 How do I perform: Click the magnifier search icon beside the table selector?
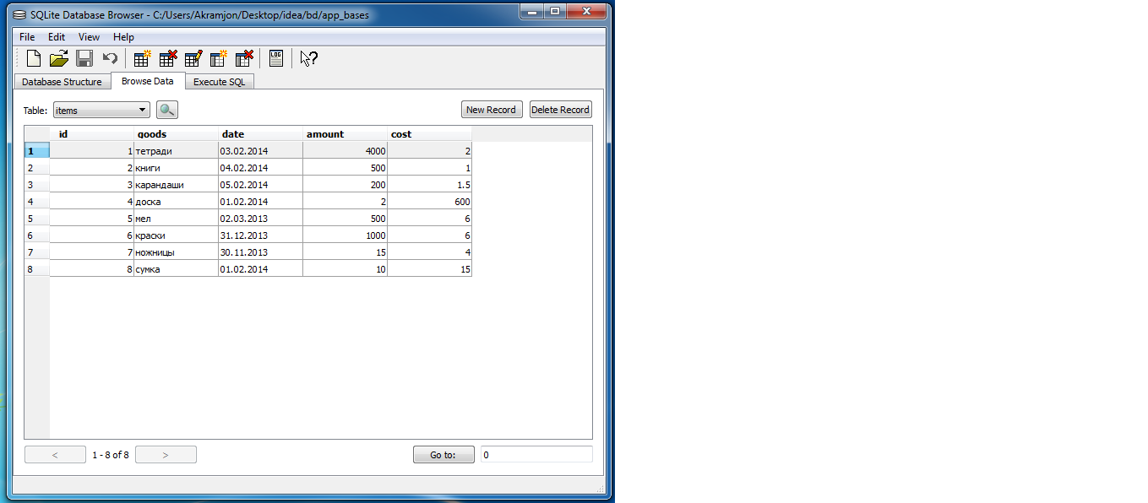167,110
